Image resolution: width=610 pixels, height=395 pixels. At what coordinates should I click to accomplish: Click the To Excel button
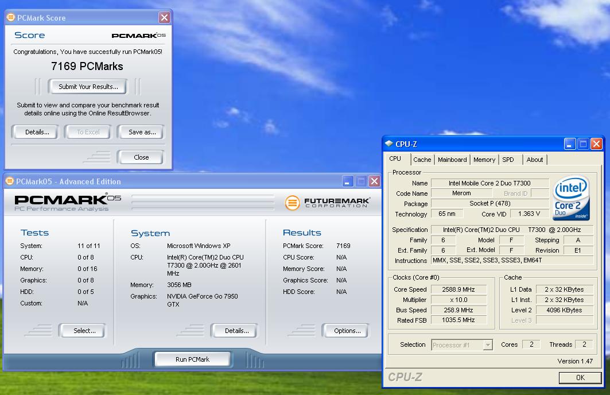[x=88, y=132]
